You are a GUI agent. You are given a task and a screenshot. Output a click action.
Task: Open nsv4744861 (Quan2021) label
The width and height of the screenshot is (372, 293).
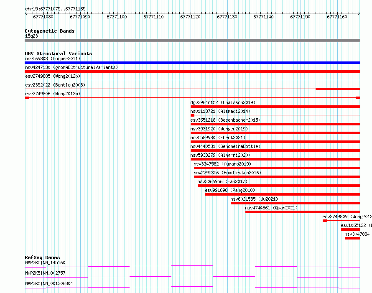point(271,208)
